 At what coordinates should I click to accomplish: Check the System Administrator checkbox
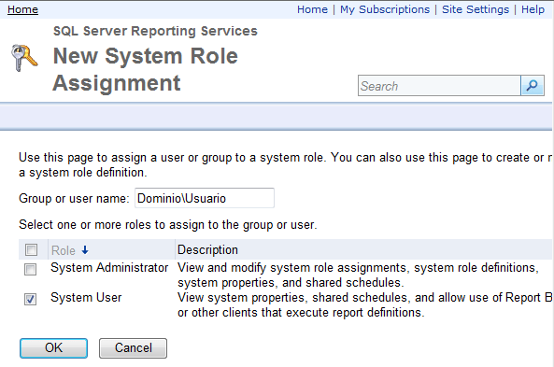[x=31, y=270]
